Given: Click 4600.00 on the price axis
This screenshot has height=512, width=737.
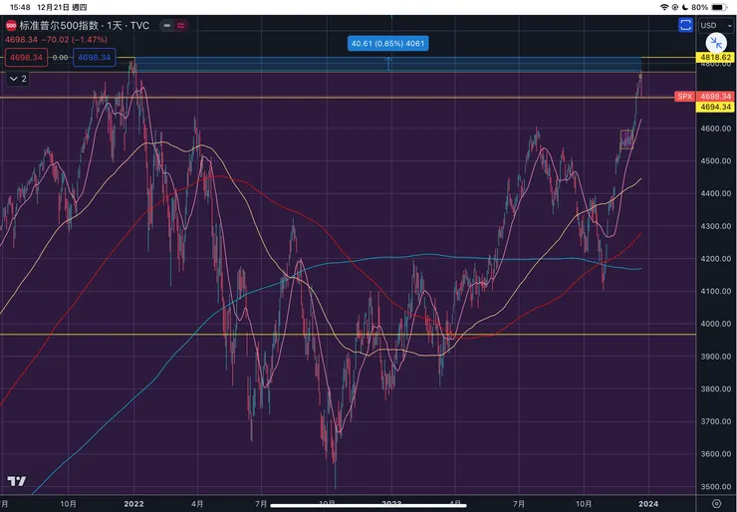Looking at the screenshot, I should (x=715, y=128).
